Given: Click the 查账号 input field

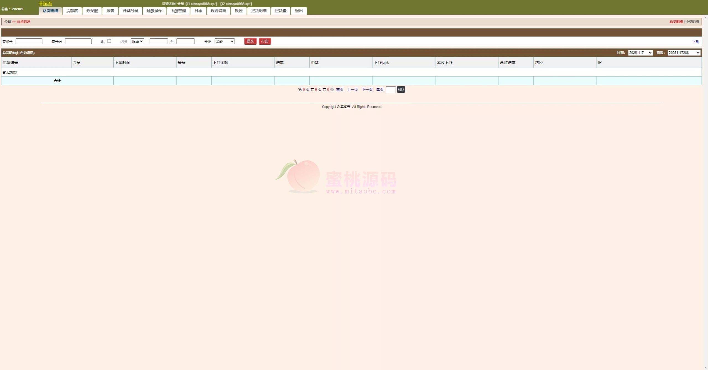Looking at the screenshot, I should [x=29, y=41].
